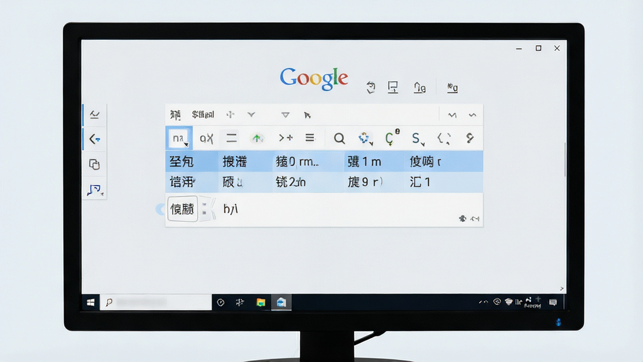Image resolution: width=643 pixels, height=362 pixels.
Task: Click the green up-arrow upload icon
Action: pyautogui.click(x=257, y=138)
